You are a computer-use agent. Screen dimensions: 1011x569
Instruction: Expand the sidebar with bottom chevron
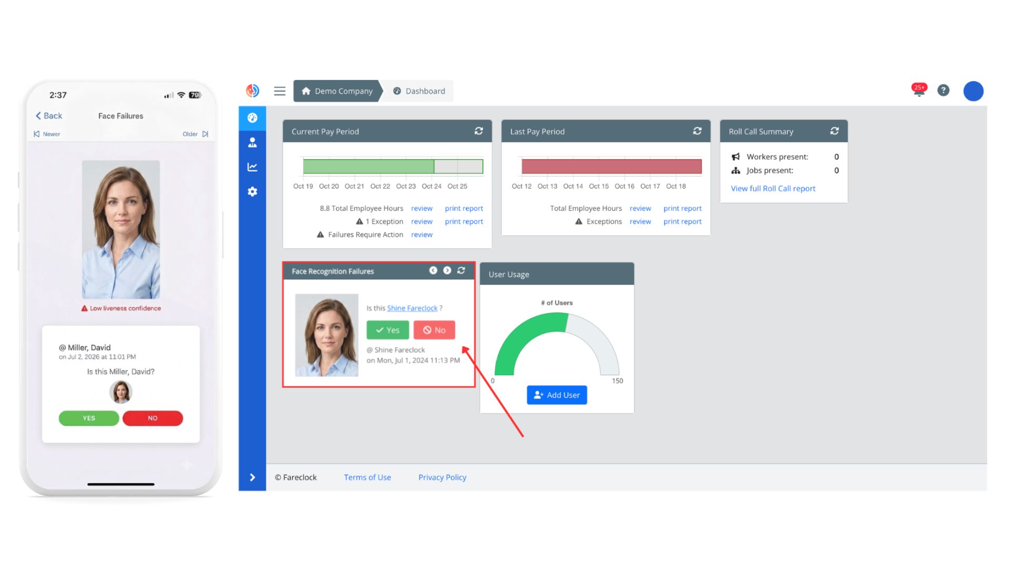pos(252,477)
